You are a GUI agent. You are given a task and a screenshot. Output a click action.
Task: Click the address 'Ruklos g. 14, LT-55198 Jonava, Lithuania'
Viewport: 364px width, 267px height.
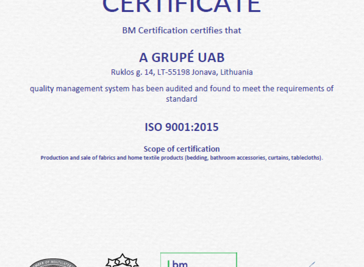tap(182, 72)
